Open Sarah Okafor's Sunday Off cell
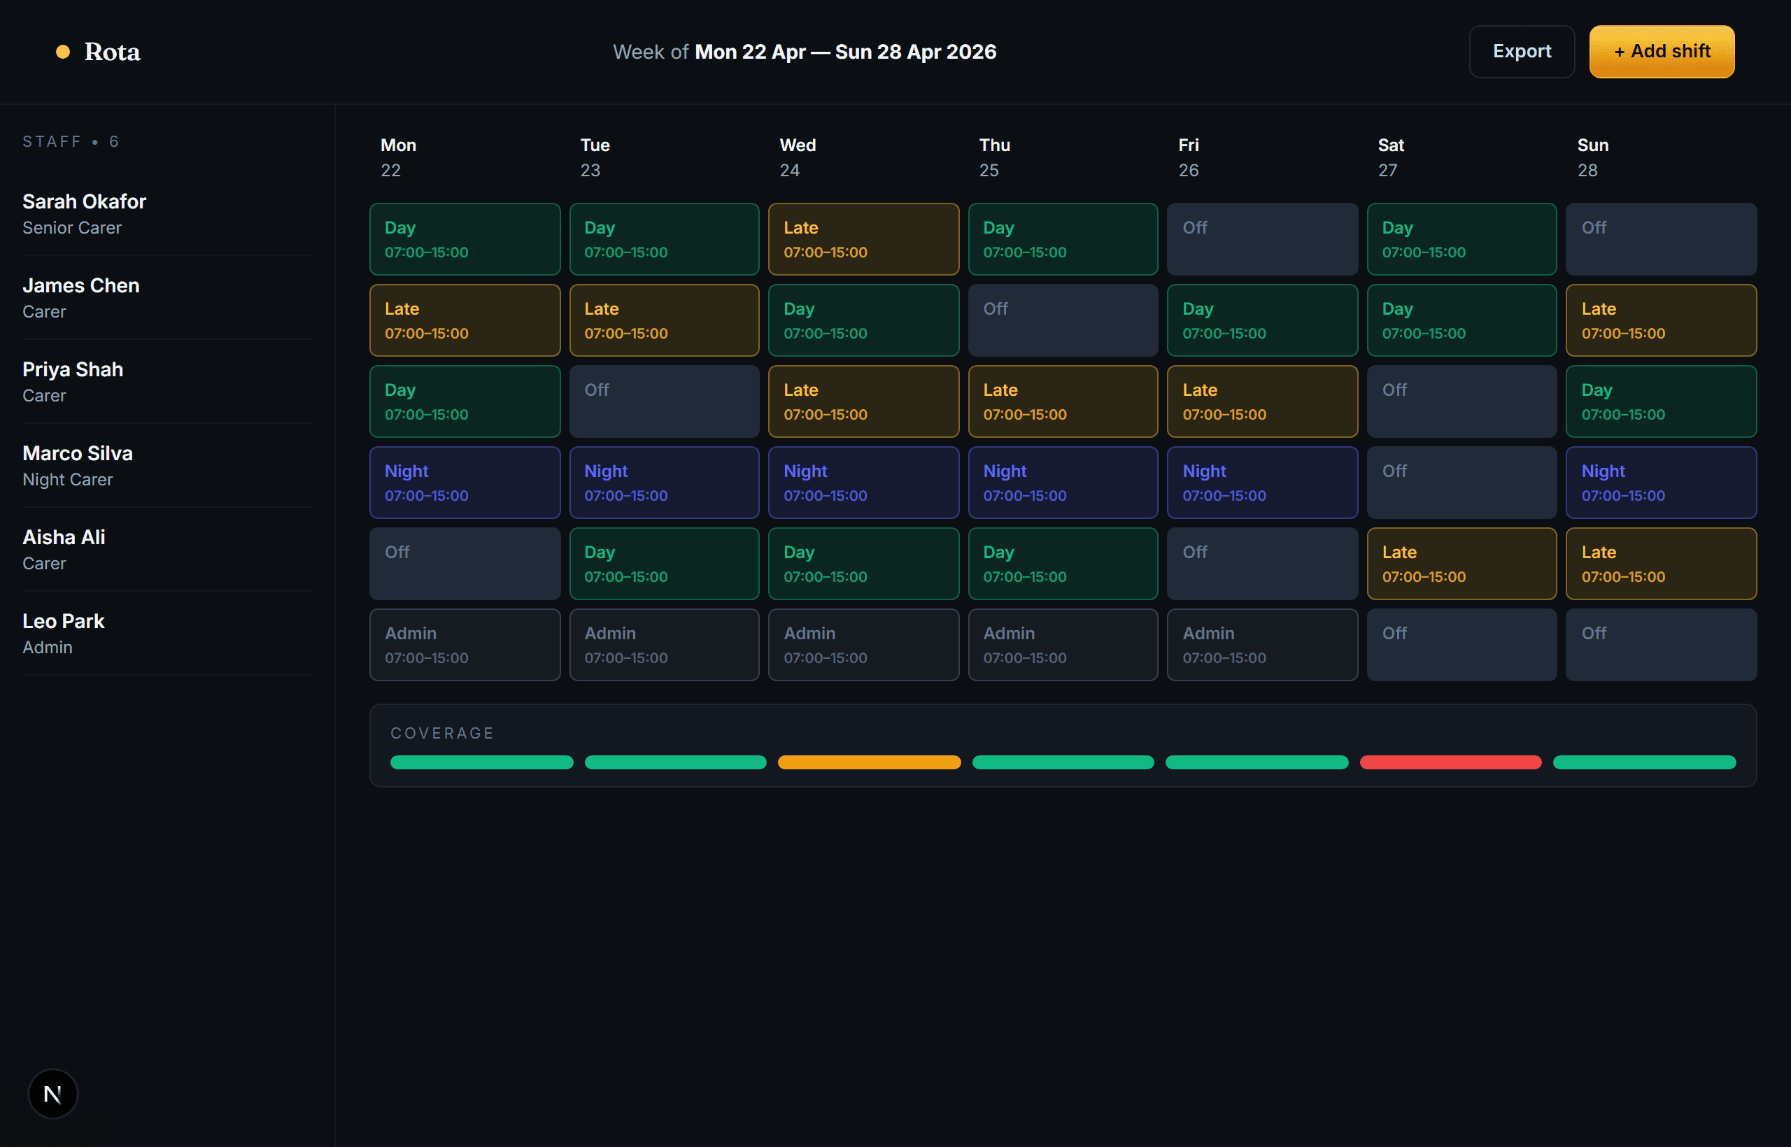The height and width of the screenshot is (1147, 1791). click(1661, 239)
